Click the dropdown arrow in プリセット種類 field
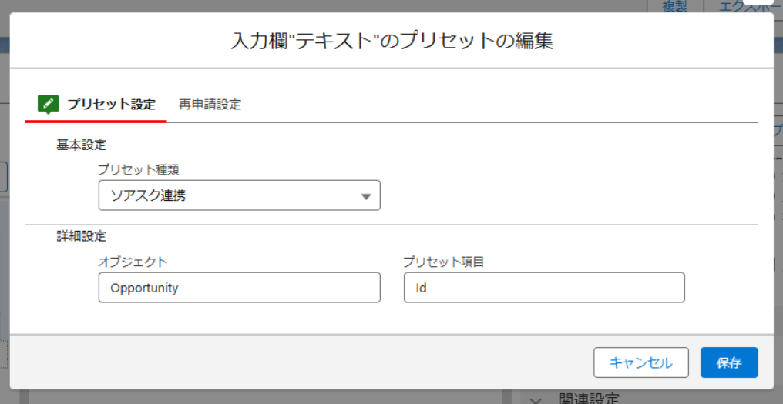 pos(366,197)
